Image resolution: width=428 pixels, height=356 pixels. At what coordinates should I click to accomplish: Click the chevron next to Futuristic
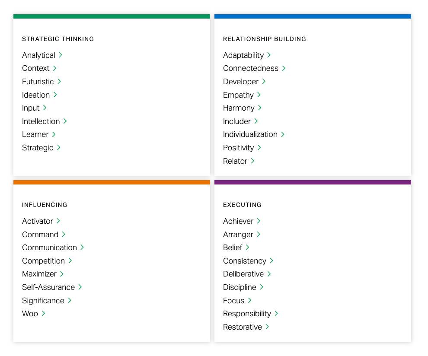59,82
